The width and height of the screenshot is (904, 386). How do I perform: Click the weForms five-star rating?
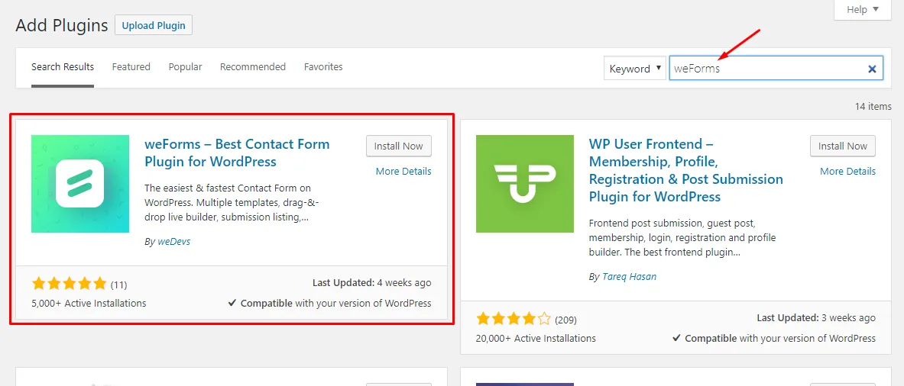[x=70, y=284]
